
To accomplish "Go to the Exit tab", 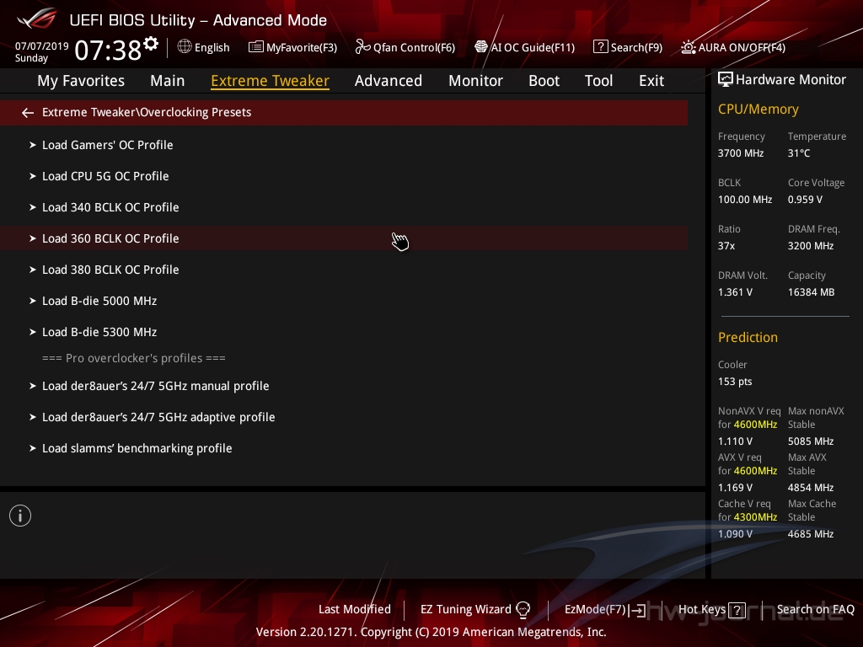I will [651, 81].
